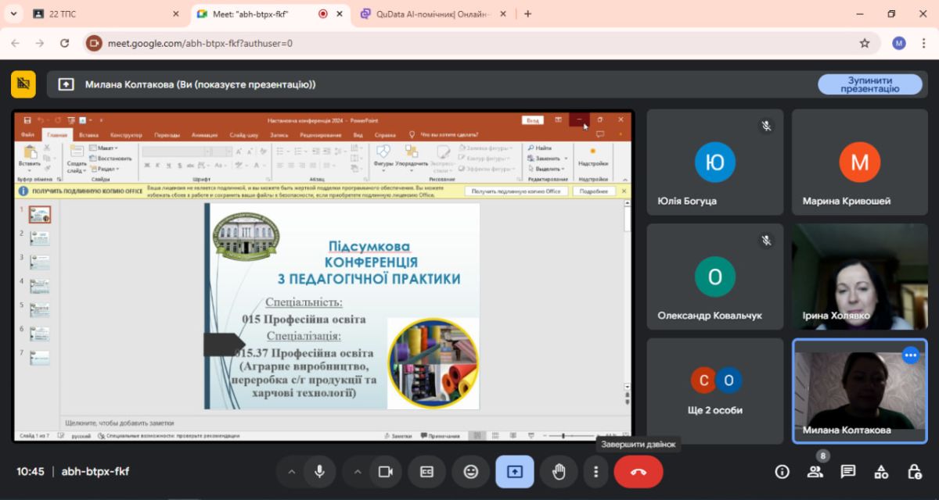
Task: Raise hand in the meeting
Action: 559,472
